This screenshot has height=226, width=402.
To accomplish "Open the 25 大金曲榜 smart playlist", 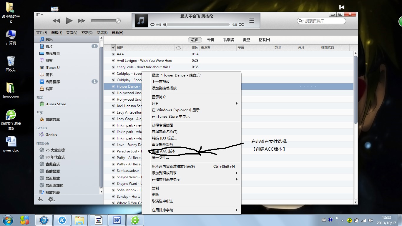I will coord(52,150).
